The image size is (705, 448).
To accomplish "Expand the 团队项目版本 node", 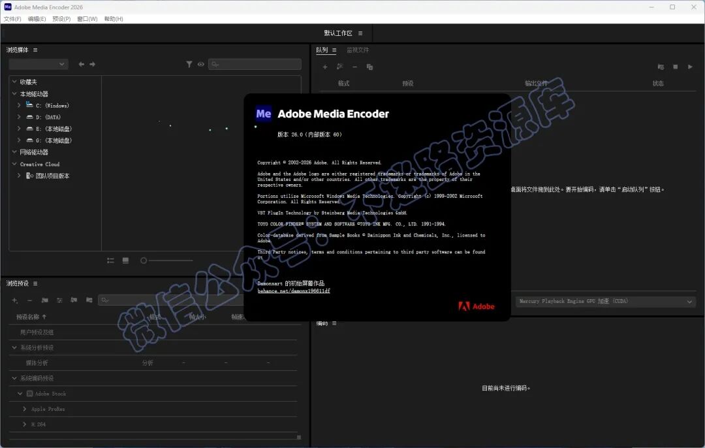I will coord(19,176).
